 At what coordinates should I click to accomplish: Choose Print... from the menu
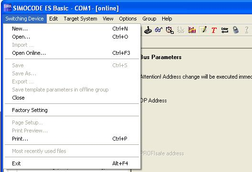[72, 139]
